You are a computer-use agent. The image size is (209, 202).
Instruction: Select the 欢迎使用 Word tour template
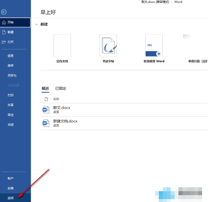(154, 46)
